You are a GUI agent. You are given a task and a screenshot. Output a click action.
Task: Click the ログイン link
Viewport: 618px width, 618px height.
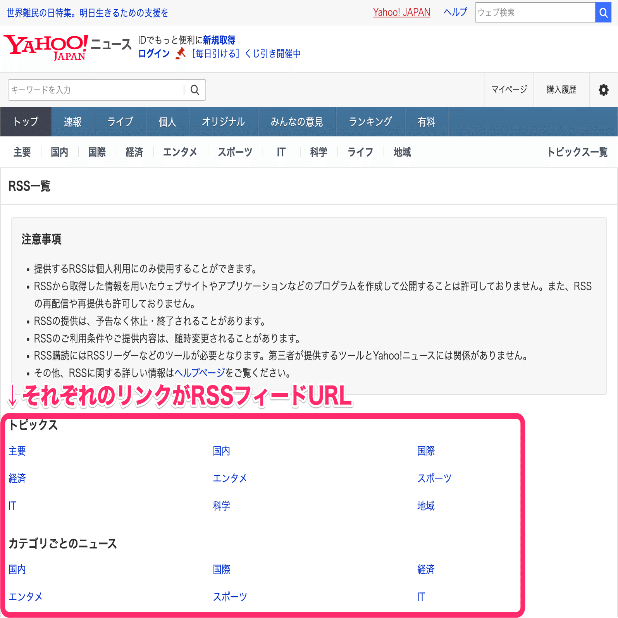coord(154,53)
